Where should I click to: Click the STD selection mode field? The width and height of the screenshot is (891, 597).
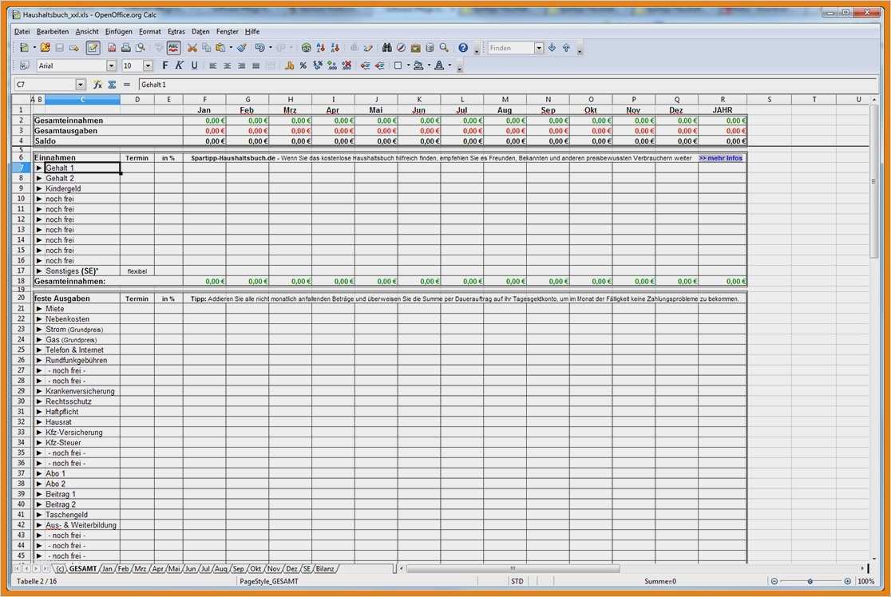pyautogui.click(x=517, y=581)
